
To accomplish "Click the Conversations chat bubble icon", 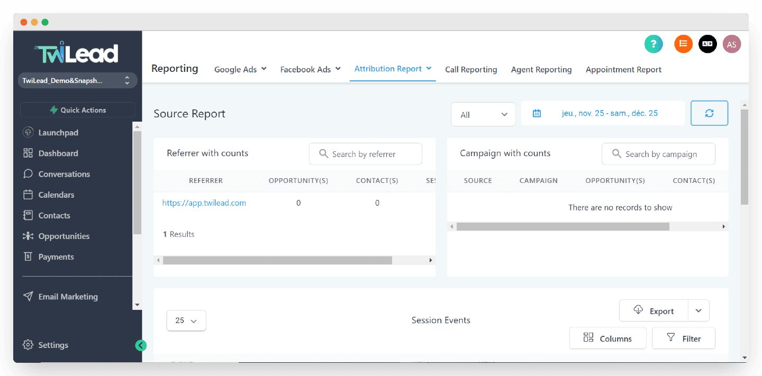I will tap(28, 173).
